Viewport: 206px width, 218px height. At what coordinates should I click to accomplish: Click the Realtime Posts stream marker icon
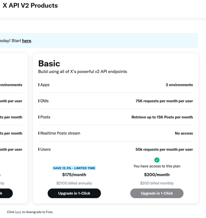39,133
